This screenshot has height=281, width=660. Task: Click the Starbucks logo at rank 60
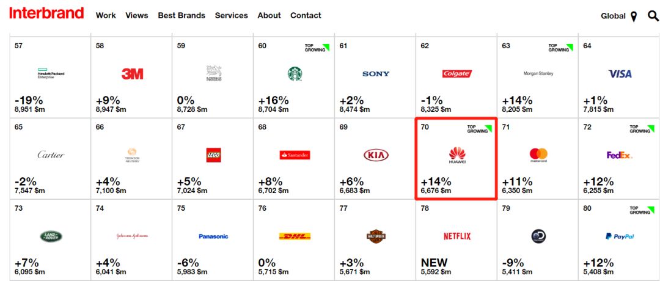click(295, 74)
